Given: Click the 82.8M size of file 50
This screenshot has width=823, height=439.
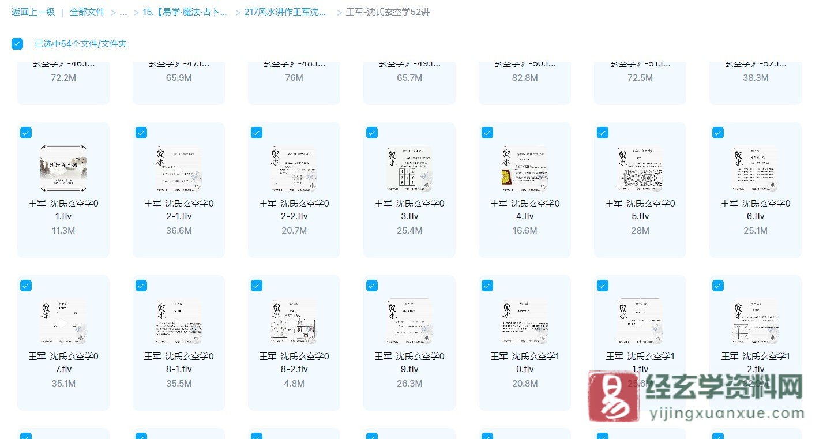Looking at the screenshot, I should pos(525,77).
